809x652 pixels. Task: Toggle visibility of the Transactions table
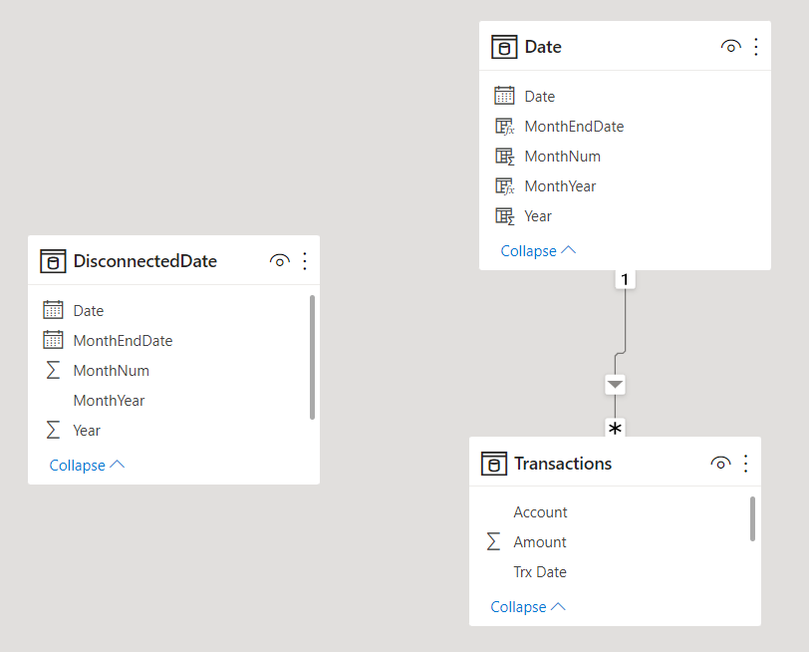click(720, 464)
